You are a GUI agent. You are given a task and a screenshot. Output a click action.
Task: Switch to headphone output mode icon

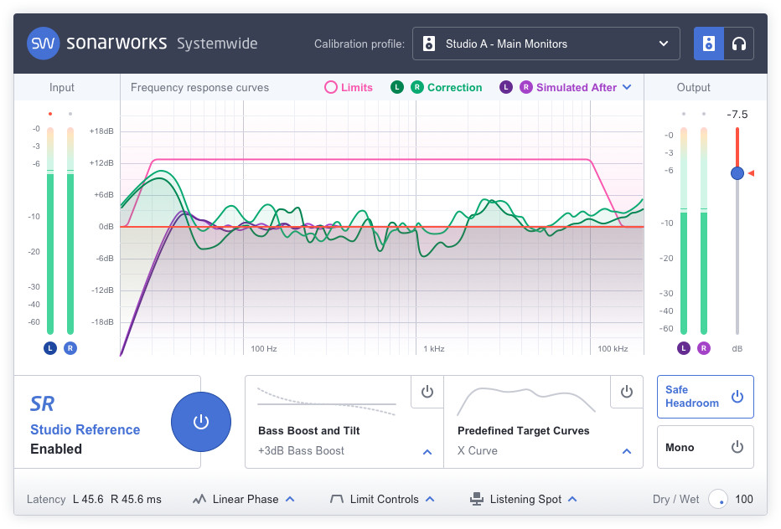738,44
